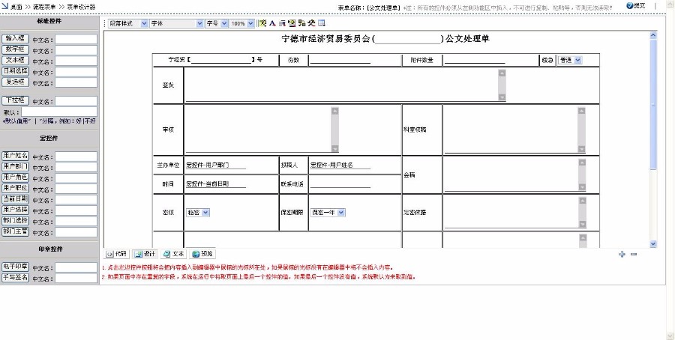The height and width of the screenshot is (340, 675).
Task: Switch to the 设计 design view tab
Action: (x=145, y=254)
